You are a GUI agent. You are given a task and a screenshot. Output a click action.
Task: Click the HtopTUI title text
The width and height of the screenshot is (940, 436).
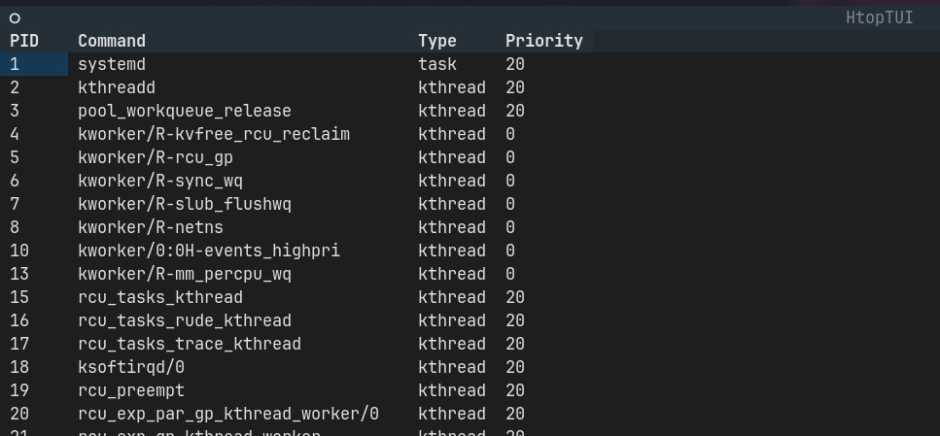(x=879, y=17)
